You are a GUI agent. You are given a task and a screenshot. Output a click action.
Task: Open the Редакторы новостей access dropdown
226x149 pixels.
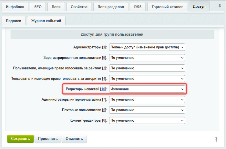click(147, 89)
